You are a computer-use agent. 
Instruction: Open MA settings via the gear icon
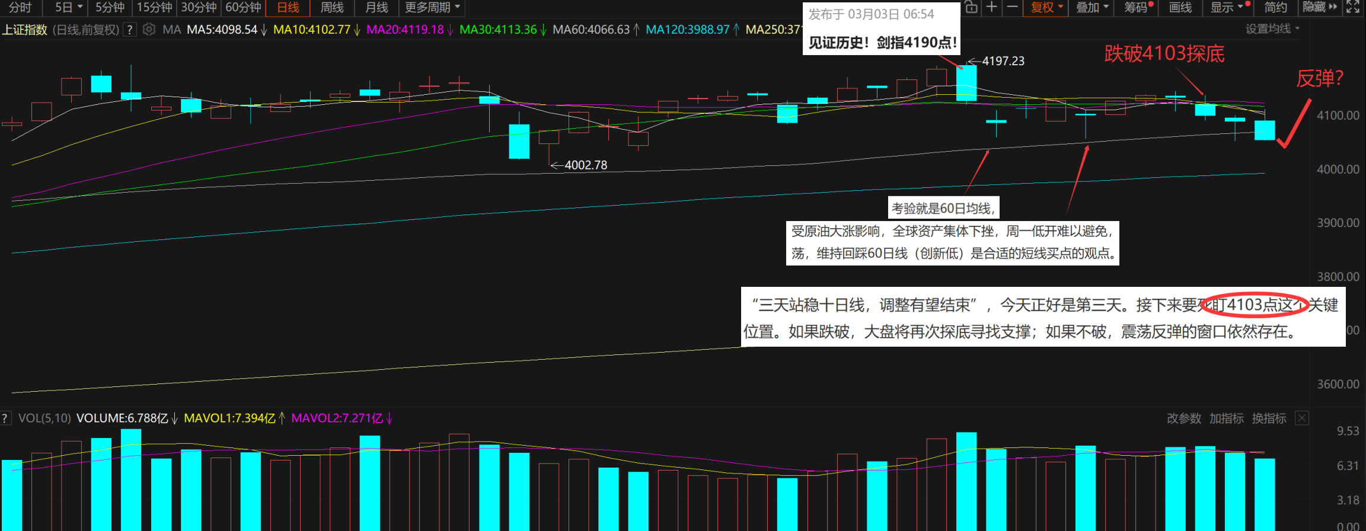point(149,29)
